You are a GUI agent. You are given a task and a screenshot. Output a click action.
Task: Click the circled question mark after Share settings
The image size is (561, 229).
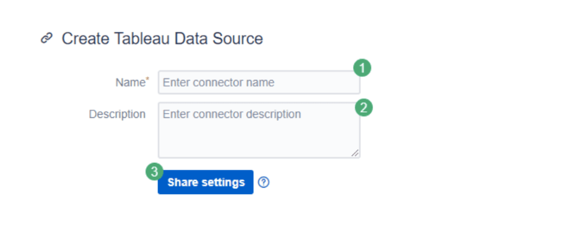click(x=264, y=182)
